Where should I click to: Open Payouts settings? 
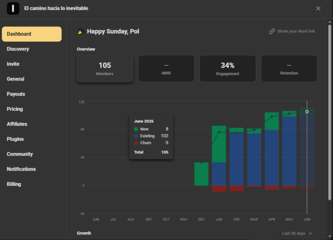coord(16,94)
